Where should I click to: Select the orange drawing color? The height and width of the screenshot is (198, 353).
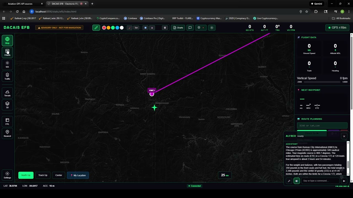point(108,28)
